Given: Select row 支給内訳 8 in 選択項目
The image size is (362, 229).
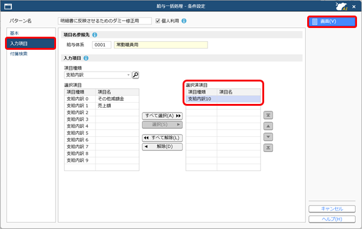Looking at the screenshot, I should 102,154.
